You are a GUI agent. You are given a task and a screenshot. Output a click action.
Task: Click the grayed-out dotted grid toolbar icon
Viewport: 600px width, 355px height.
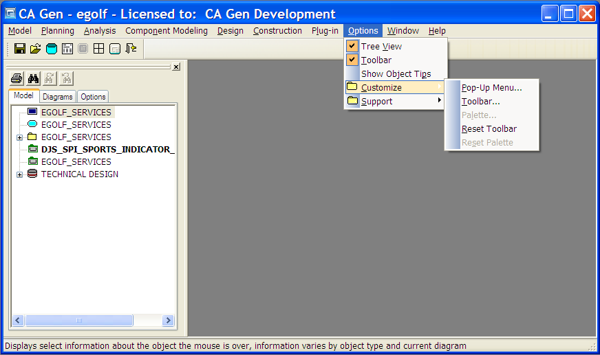[x=83, y=49]
